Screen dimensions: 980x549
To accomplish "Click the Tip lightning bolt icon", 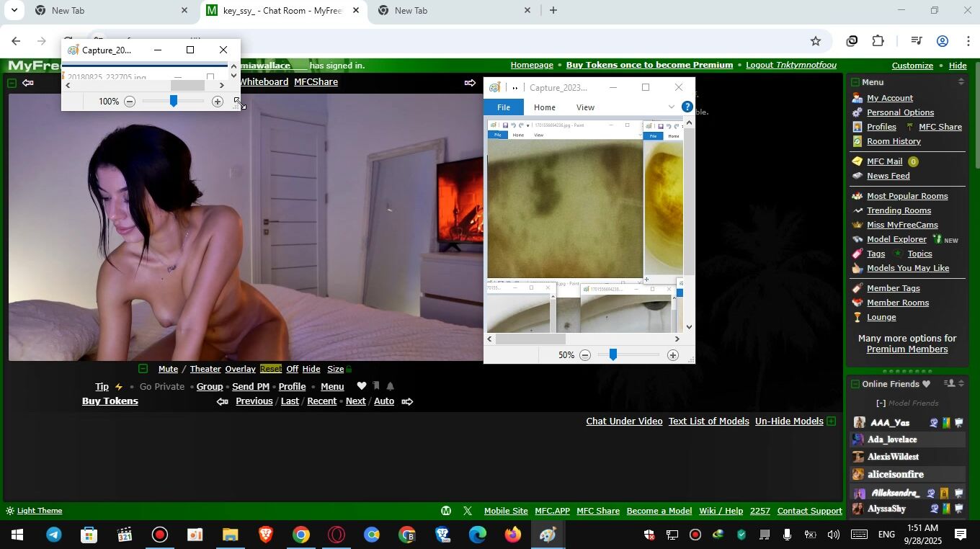I will tap(119, 387).
